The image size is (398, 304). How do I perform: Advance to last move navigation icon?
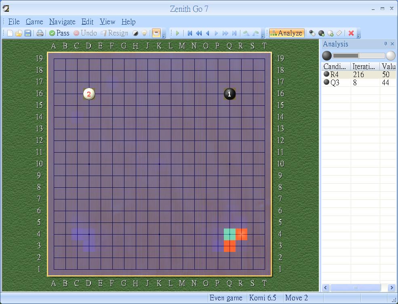[235, 33]
